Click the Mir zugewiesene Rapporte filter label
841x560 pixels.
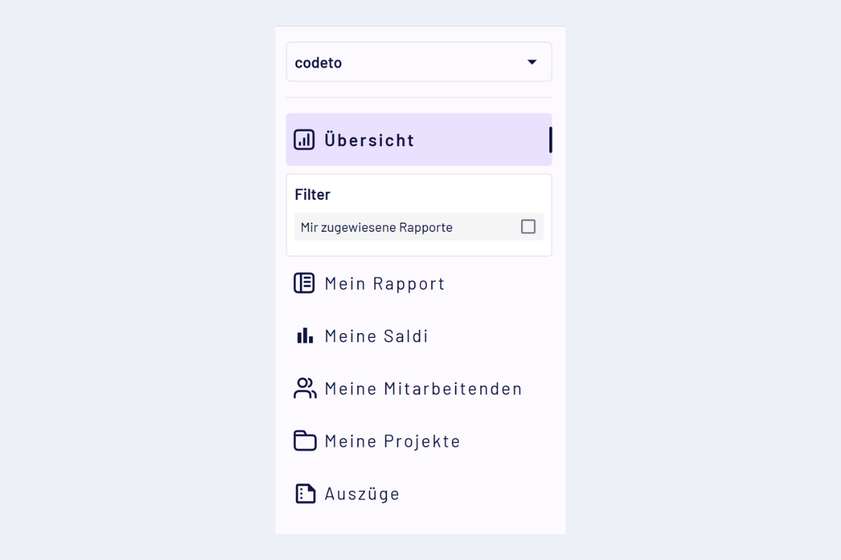tap(376, 227)
